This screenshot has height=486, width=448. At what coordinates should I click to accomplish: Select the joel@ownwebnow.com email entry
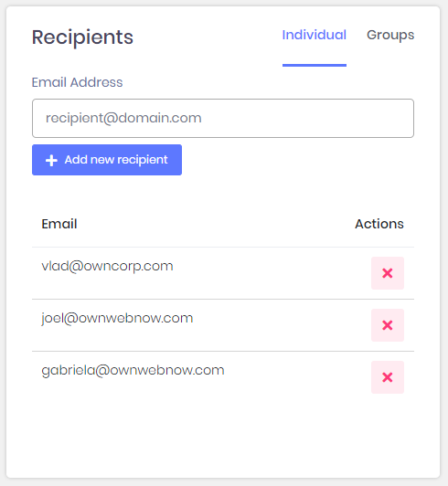117,318
